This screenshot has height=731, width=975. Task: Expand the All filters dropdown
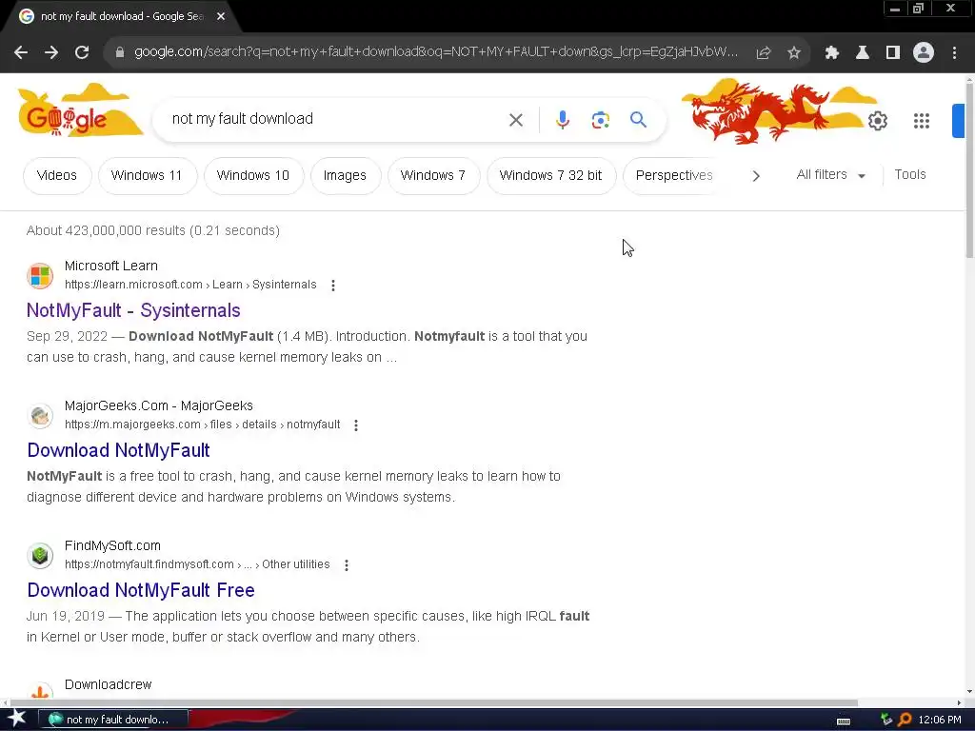(830, 175)
